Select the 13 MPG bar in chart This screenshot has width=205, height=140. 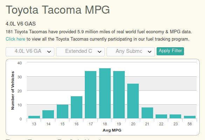coord(34,117)
